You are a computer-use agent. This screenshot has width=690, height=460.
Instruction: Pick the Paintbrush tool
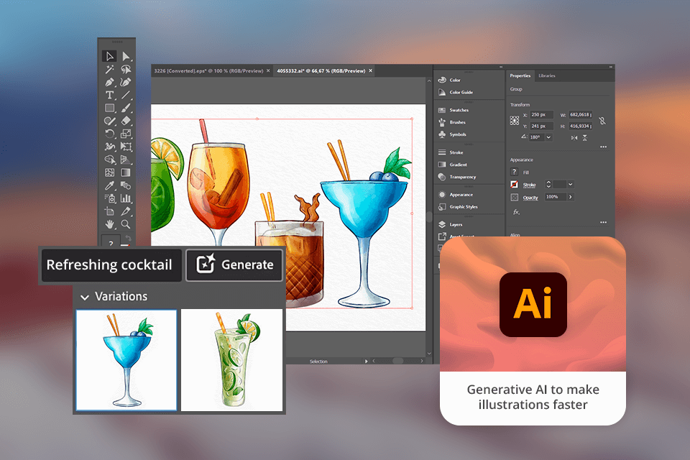click(x=126, y=107)
